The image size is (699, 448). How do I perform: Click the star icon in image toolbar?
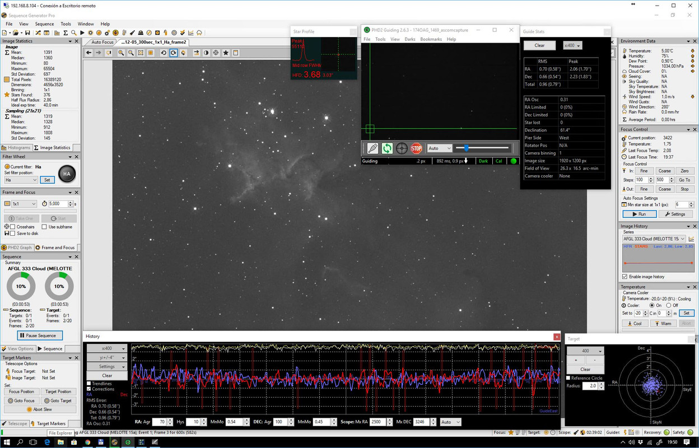(x=226, y=53)
